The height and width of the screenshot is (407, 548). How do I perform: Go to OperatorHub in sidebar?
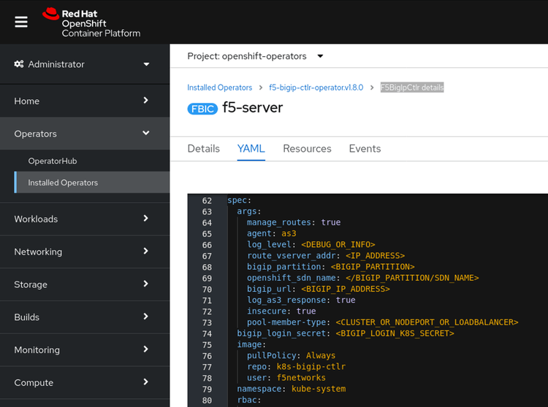pyautogui.click(x=53, y=160)
